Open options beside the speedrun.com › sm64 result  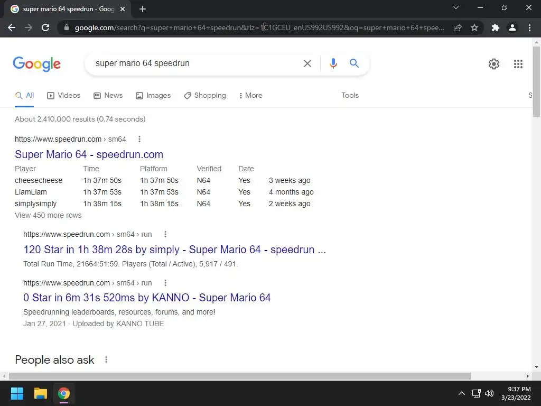(139, 139)
